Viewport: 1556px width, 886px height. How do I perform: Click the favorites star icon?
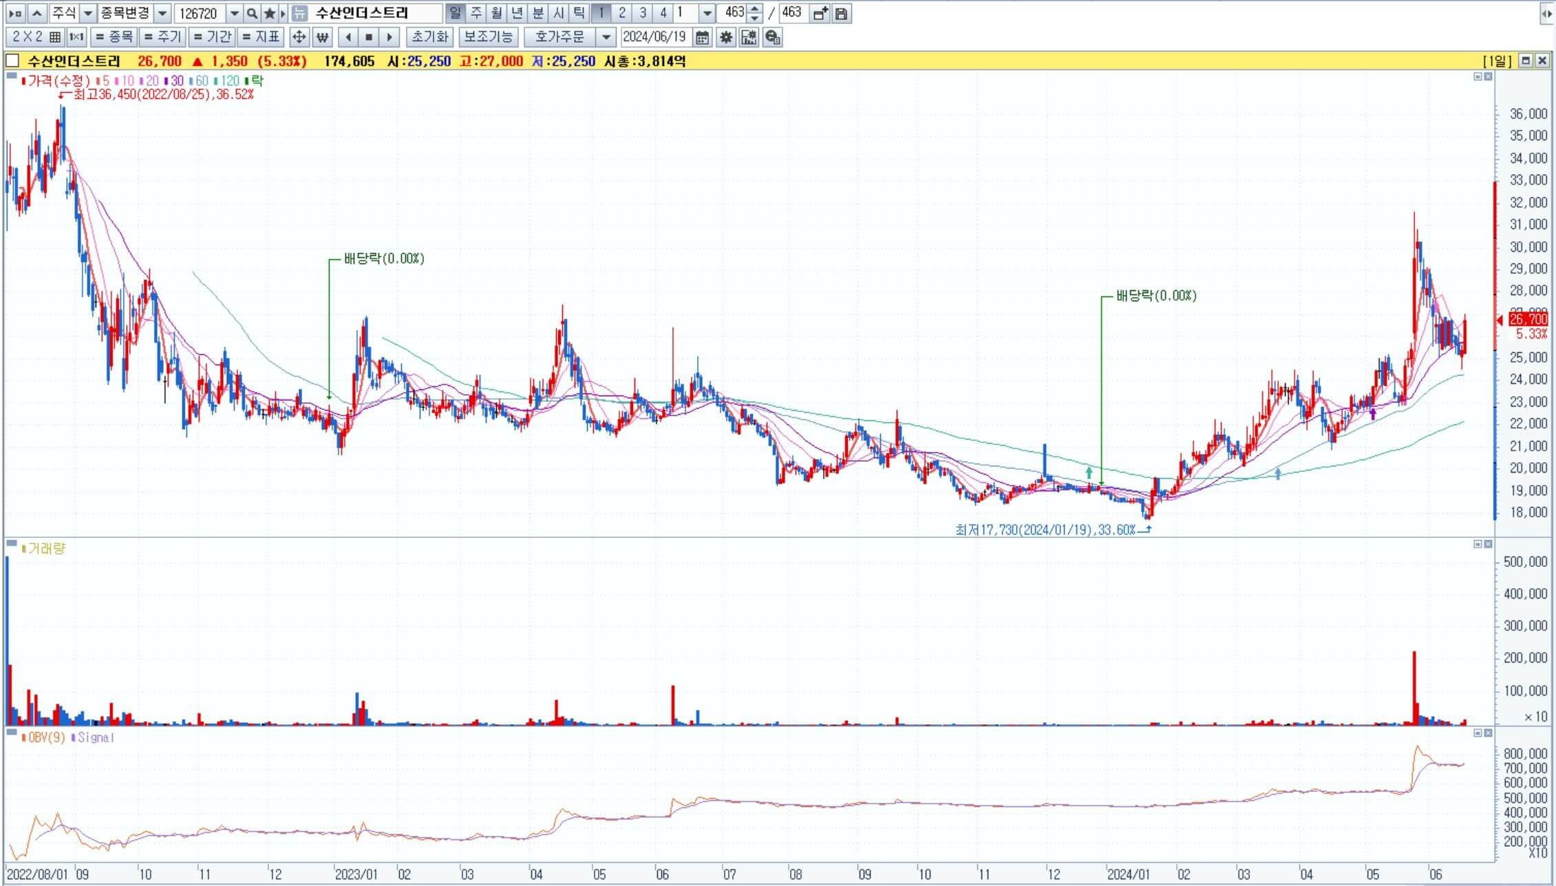[270, 13]
